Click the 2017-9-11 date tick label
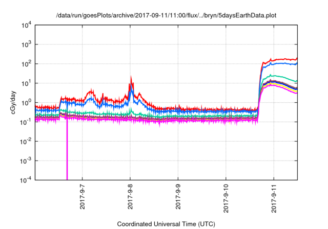The width and height of the screenshot is (328, 229). [274, 198]
